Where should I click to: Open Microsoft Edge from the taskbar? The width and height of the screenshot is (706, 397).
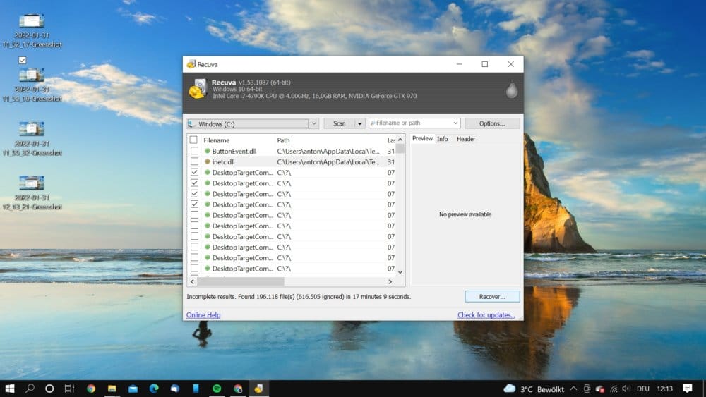coord(154,389)
